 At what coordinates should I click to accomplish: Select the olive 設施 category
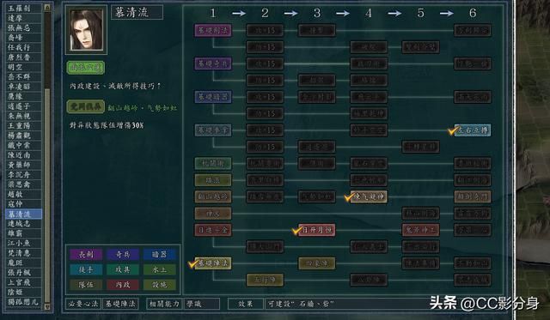click(159, 285)
